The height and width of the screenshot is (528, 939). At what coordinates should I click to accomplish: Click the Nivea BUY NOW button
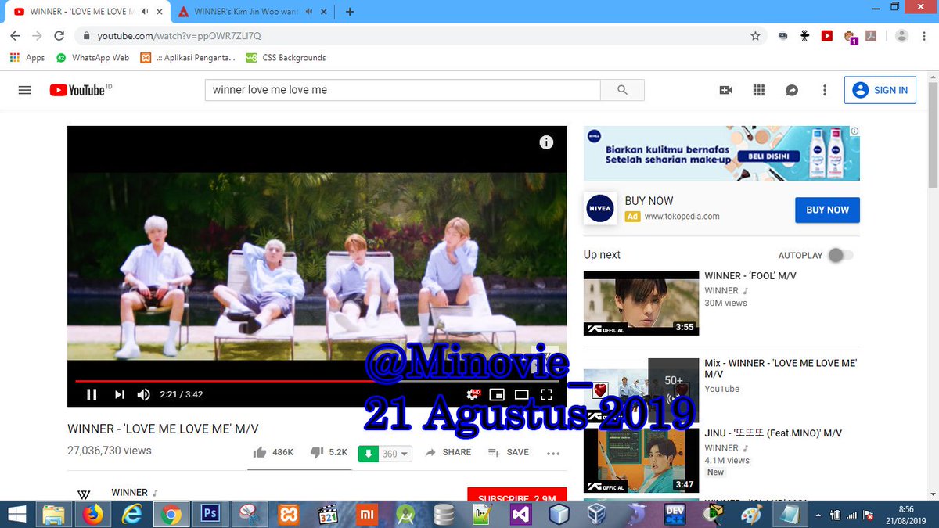click(827, 210)
